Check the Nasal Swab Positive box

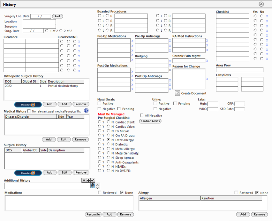tap(99, 103)
